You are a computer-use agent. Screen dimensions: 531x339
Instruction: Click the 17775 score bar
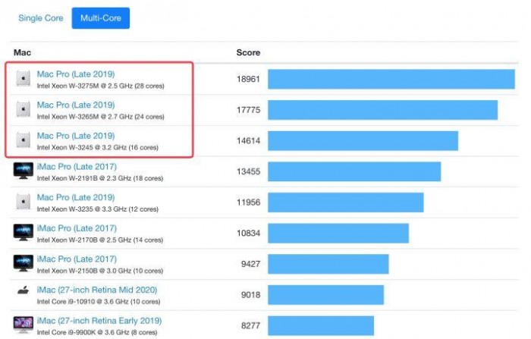[382, 110]
